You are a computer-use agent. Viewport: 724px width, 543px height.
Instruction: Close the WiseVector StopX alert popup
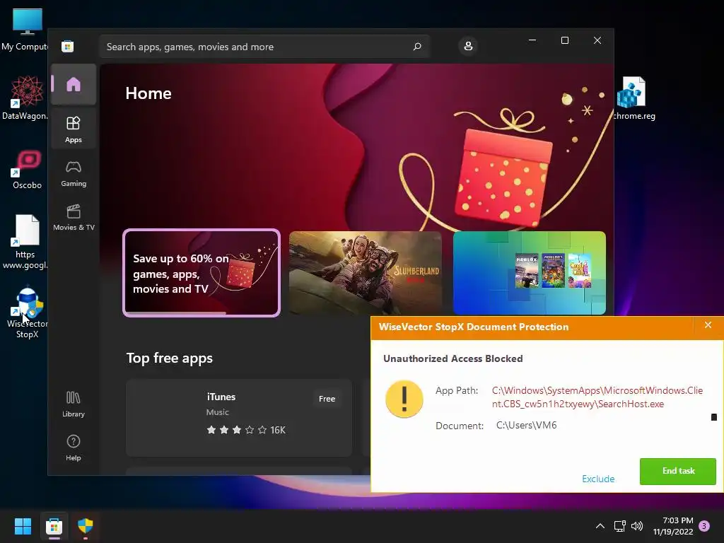point(708,325)
